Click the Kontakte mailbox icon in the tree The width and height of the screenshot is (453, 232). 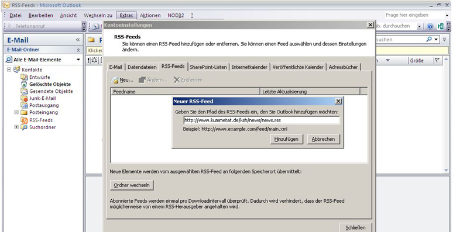(x=17, y=70)
